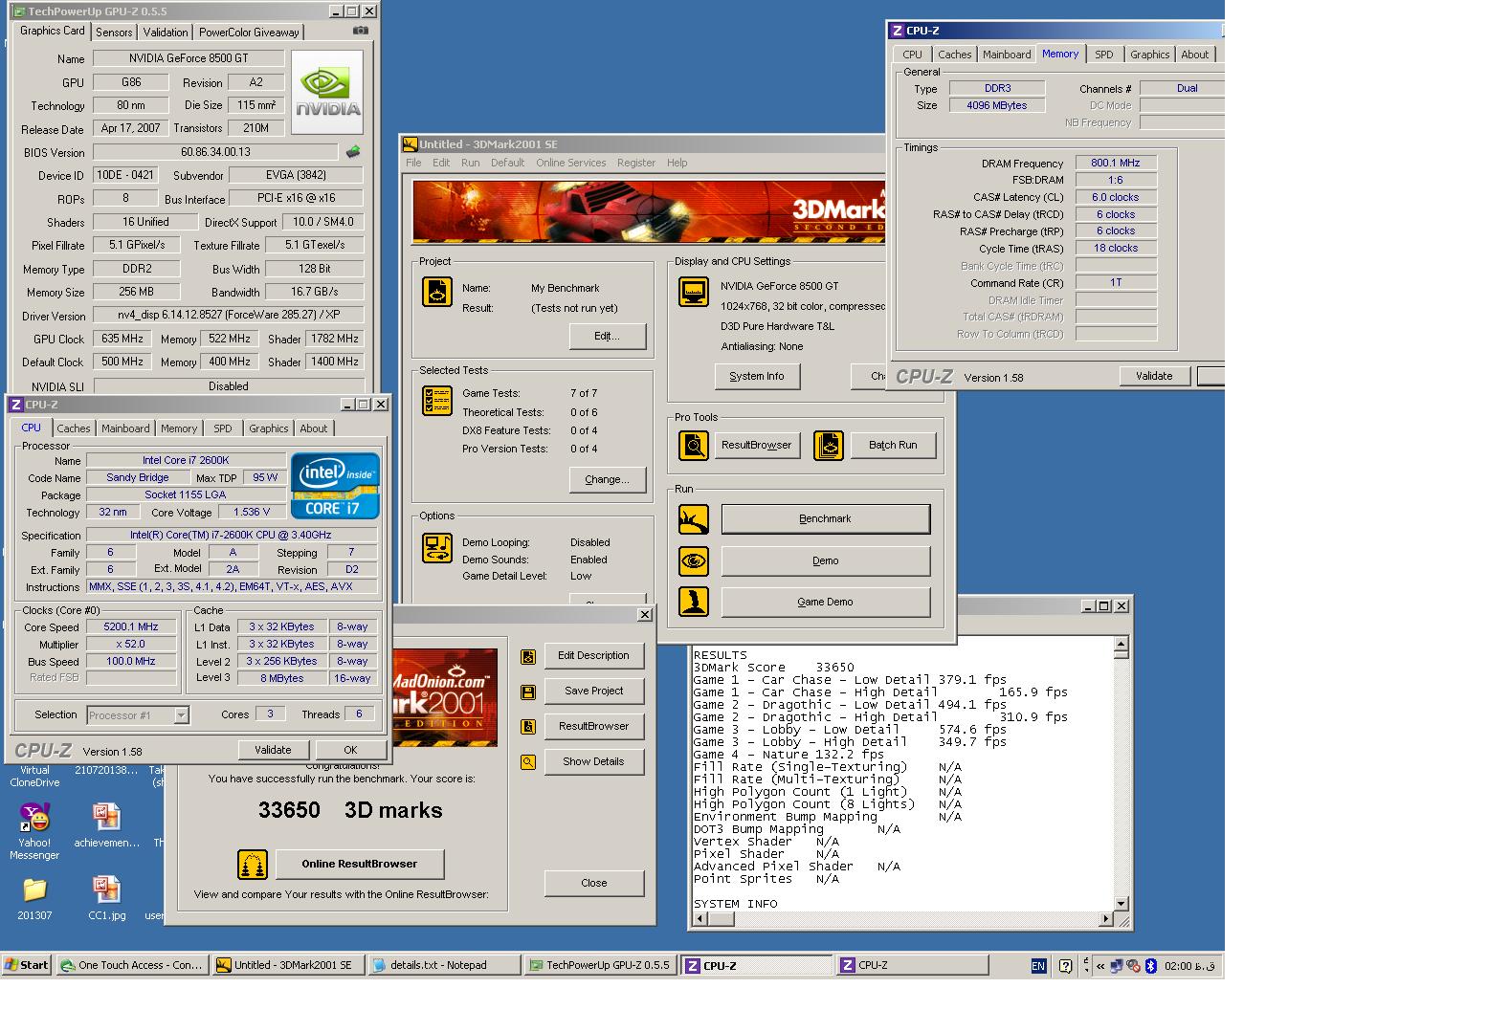The image size is (1488, 1010).
Task: Click the BIOS save chip icon in GPU-Z
Action: coord(353,152)
